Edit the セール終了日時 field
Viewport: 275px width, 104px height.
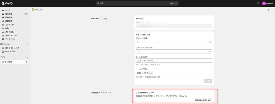tap(174, 73)
